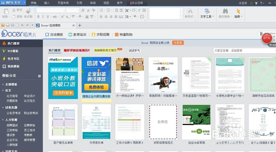Click the 大家正在搜 search field

245,51
